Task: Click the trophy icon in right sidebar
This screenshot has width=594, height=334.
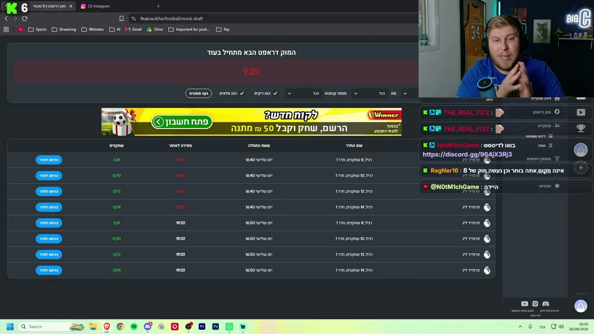Action: pyautogui.click(x=581, y=128)
